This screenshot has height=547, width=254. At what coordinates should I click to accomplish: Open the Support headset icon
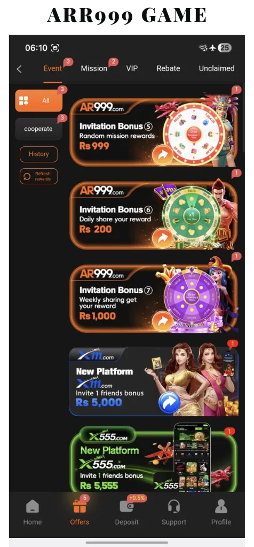(x=173, y=506)
